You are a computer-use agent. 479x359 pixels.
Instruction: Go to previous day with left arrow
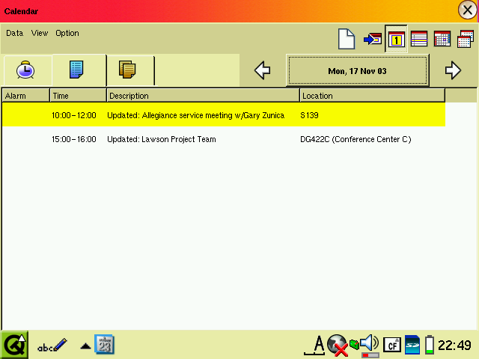(262, 70)
